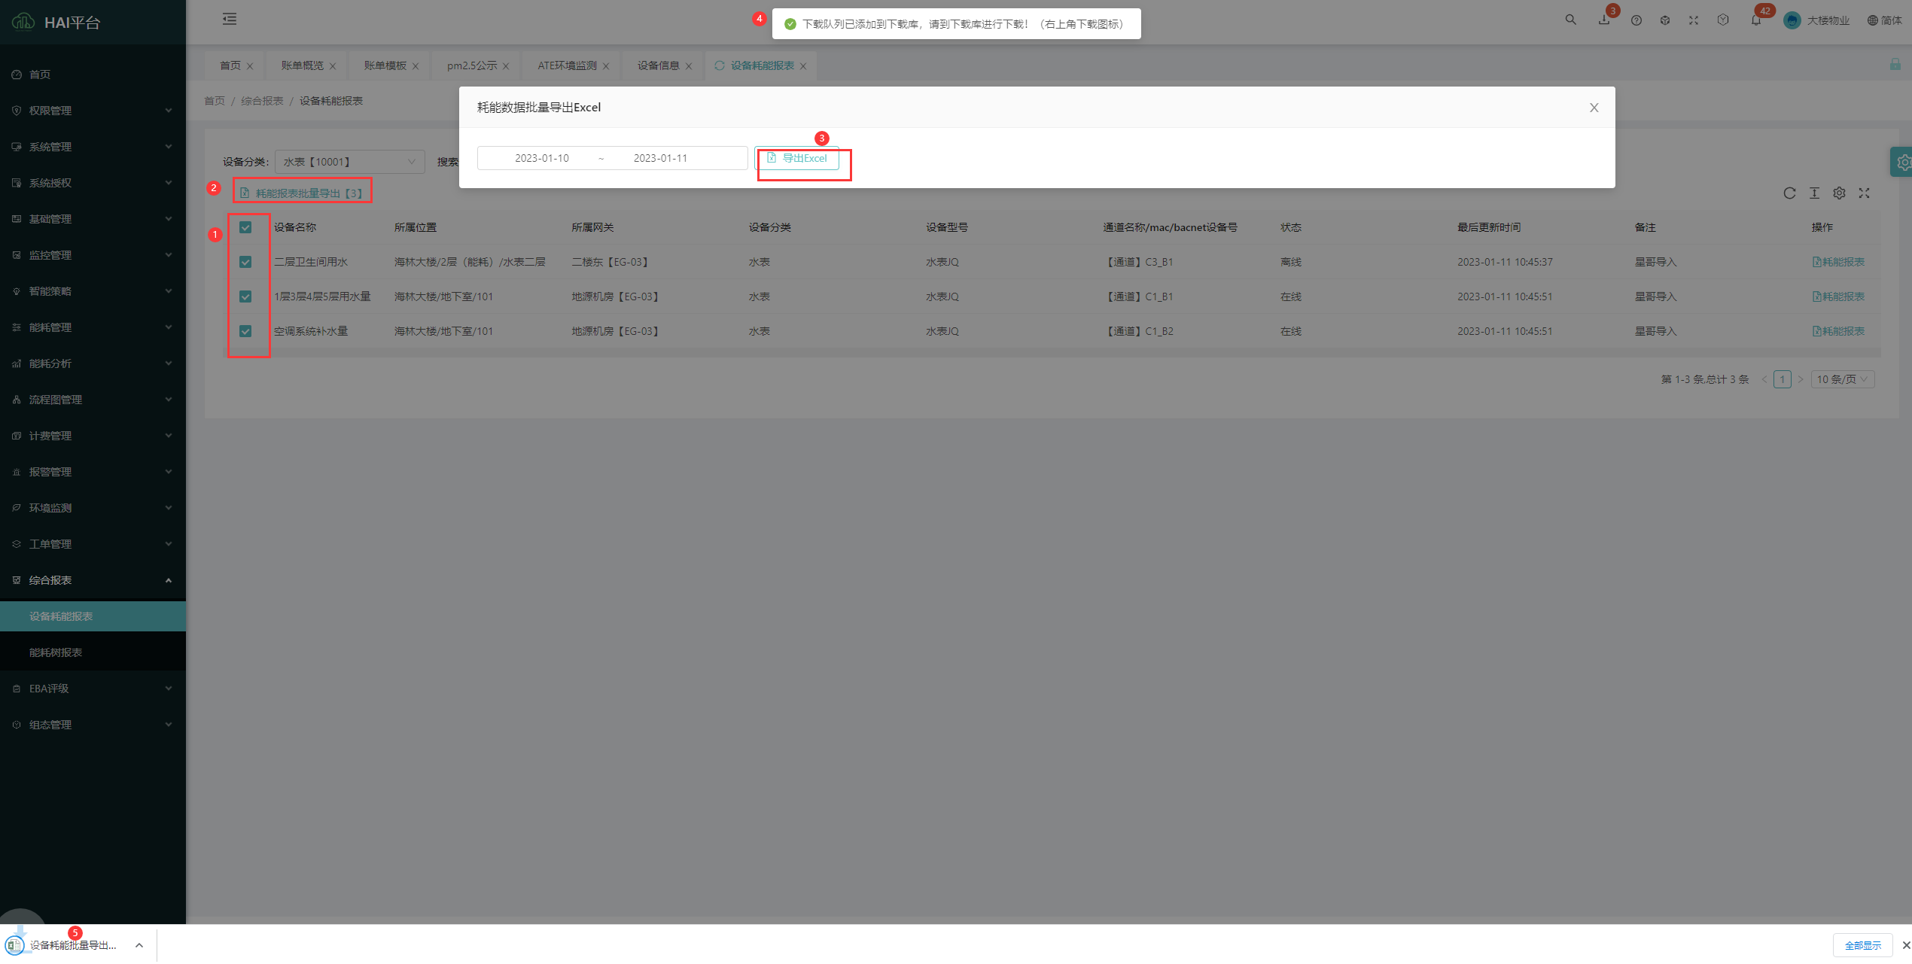The width and height of the screenshot is (1912, 964).
Task: Open download item options chevron in download bar
Action: click(x=139, y=945)
